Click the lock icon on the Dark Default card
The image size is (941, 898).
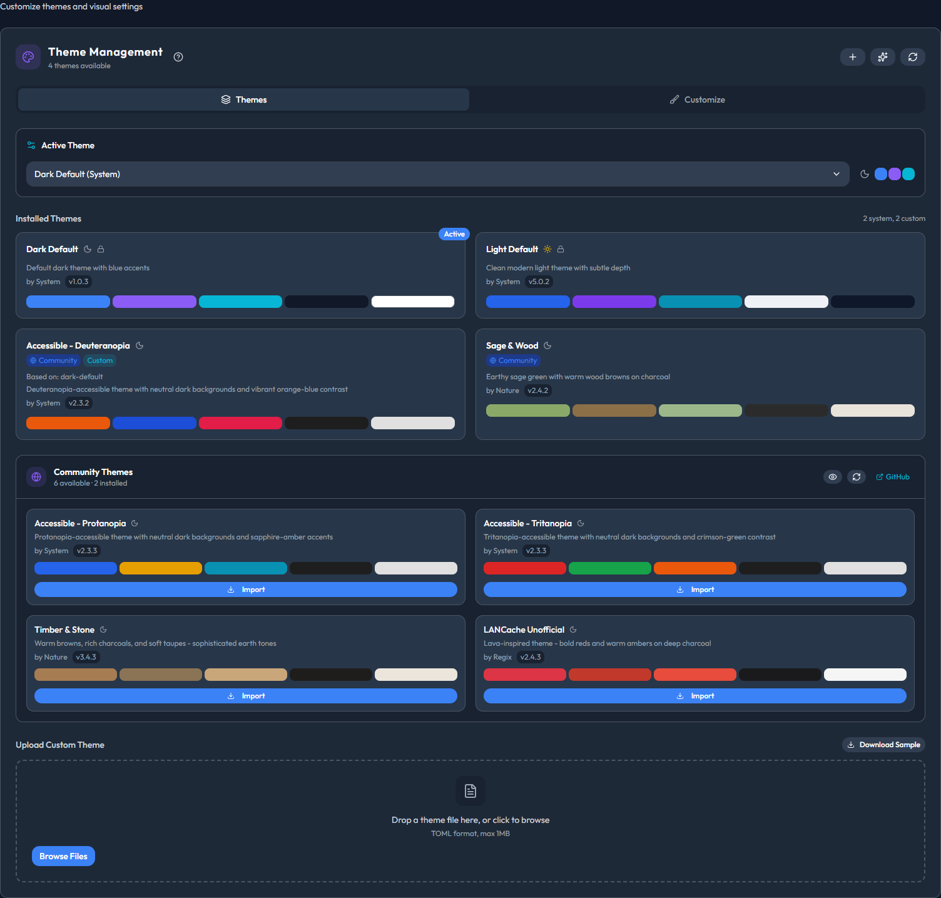[x=101, y=249]
